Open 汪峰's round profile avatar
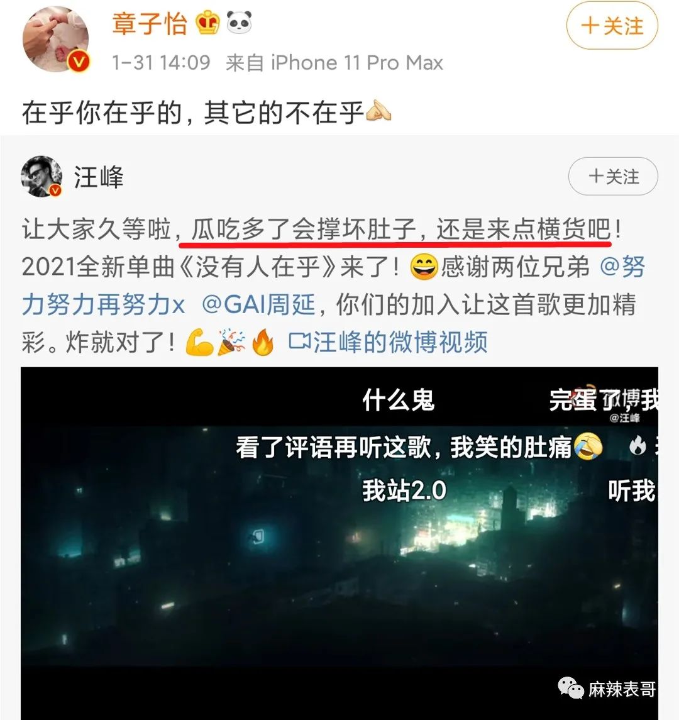The image size is (679, 720). click(41, 177)
